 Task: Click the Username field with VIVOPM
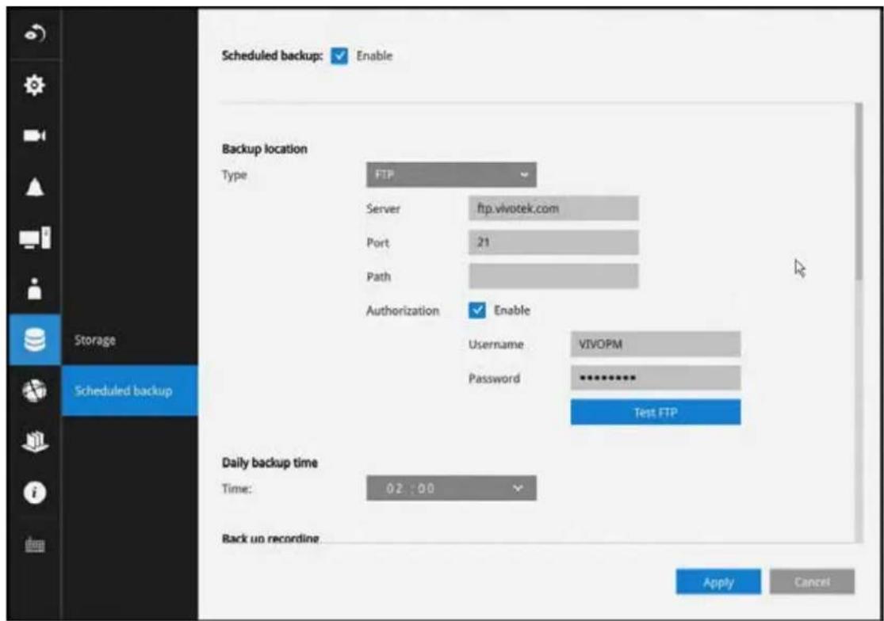click(x=656, y=344)
